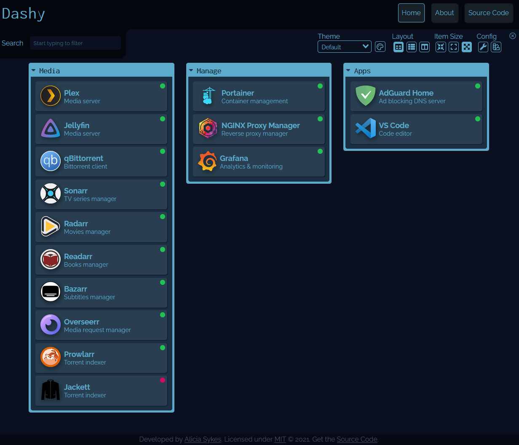Open the config wrench settings icon
The width and height of the screenshot is (519, 445).
coord(483,47)
